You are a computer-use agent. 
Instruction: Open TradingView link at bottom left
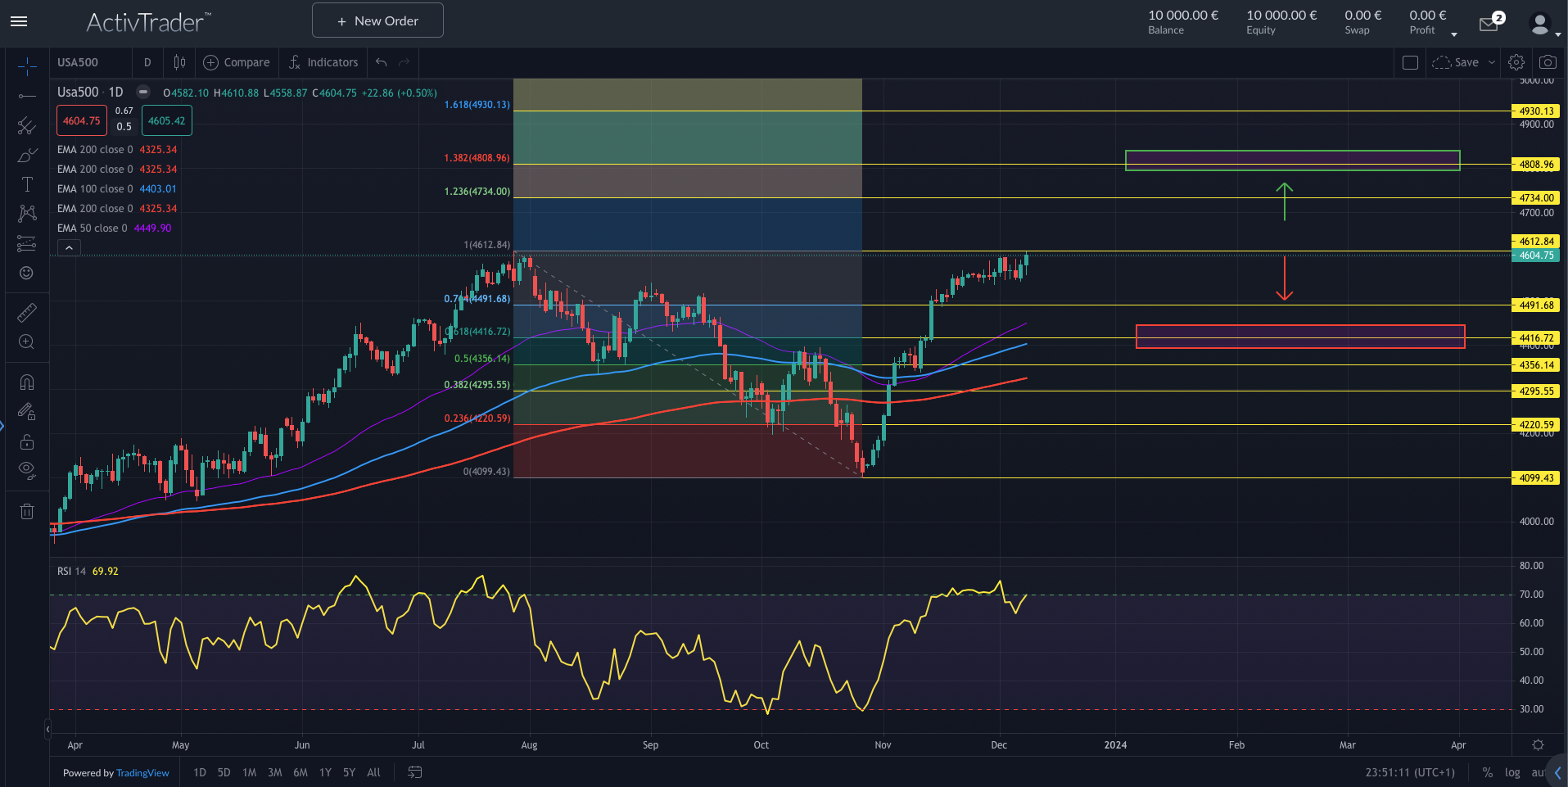click(142, 772)
